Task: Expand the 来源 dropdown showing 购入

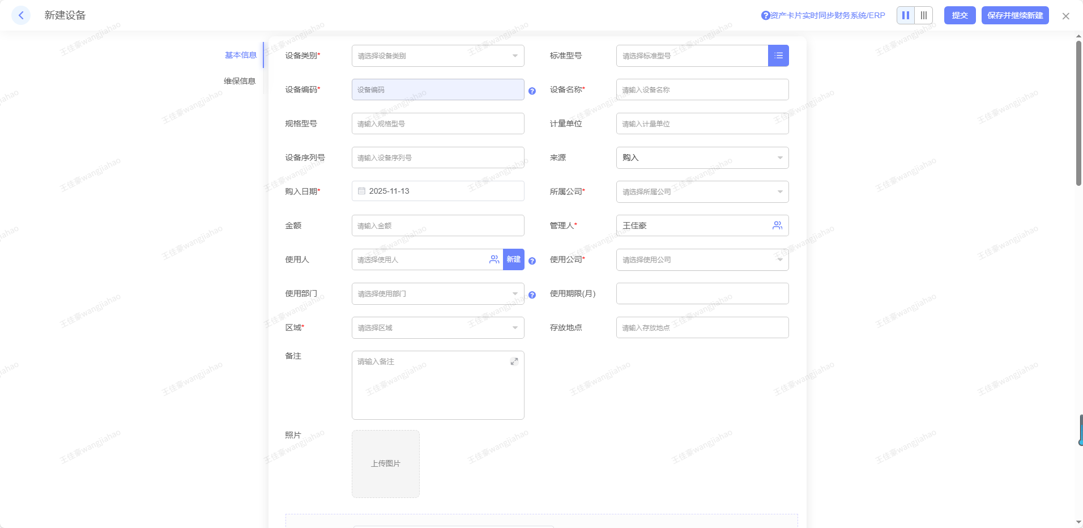Action: coord(702,157)
